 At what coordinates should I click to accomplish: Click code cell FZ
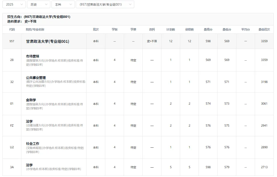click(12, 126)
